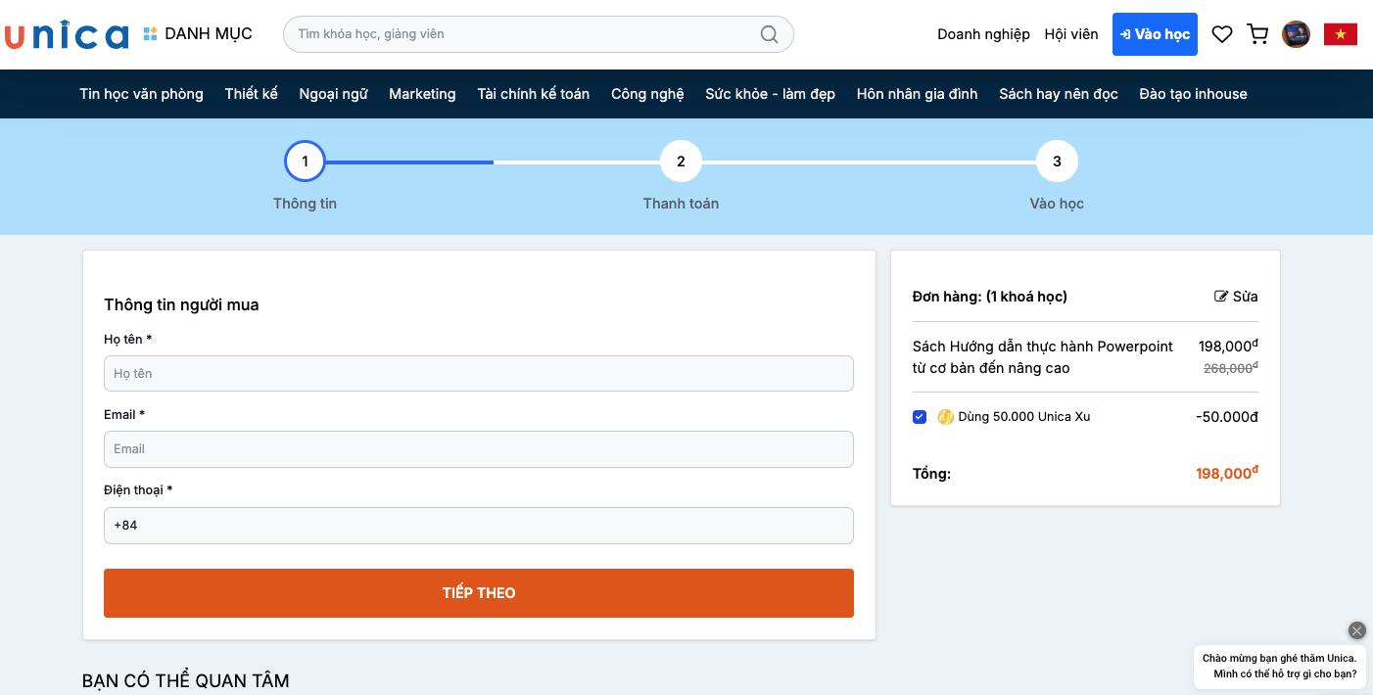
Task: Click the Vào học button
Action: (1155, 34)
